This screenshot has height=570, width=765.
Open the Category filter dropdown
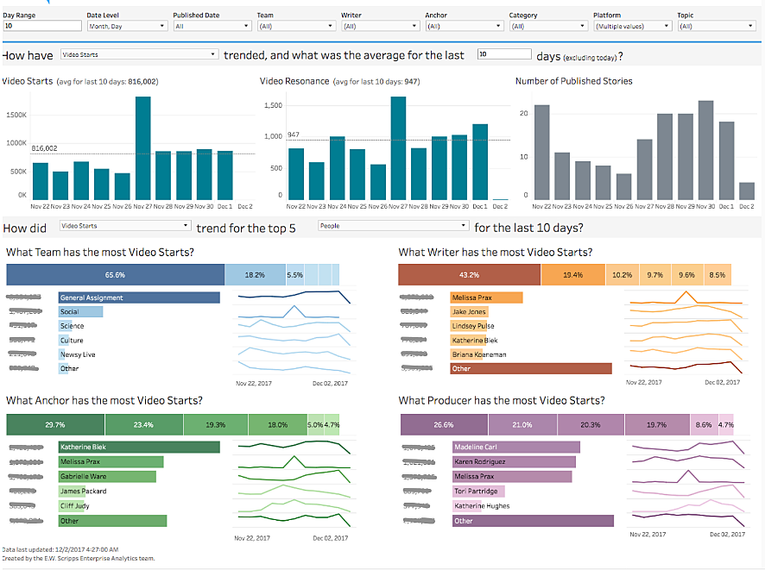547,27
